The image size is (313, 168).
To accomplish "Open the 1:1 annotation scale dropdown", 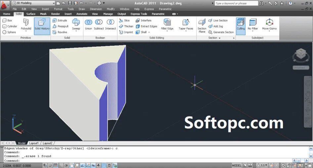I will [x=262, y=165].
